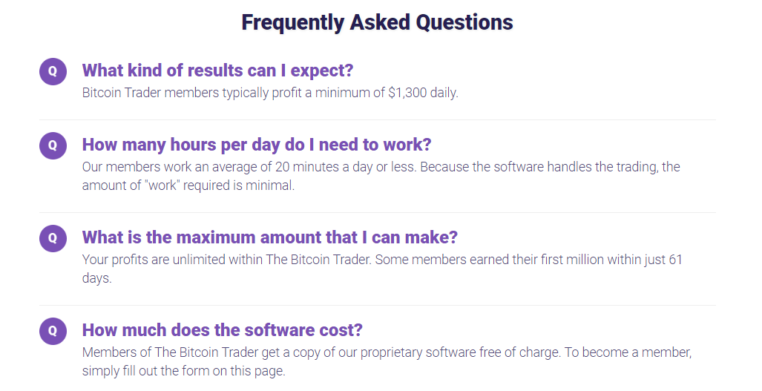Click the 'days.' continuation line

(96, 278)
